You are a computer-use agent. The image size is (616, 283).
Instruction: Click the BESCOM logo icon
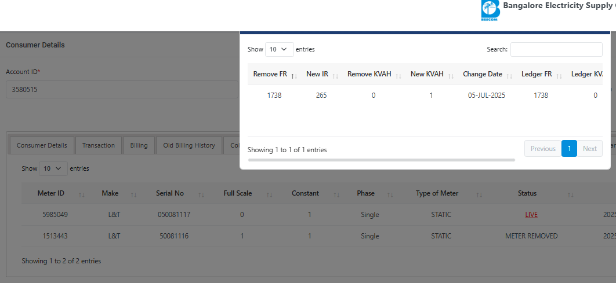pos(490,10)
